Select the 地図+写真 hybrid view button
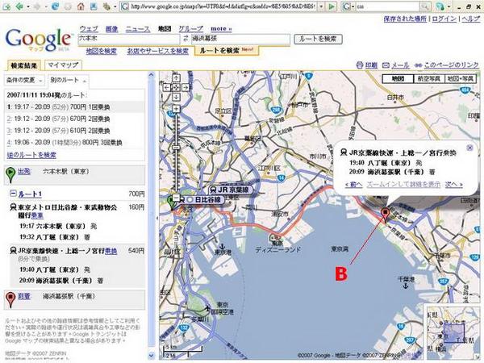The width and height of the screenshot is (484, 363). [461, 79]
